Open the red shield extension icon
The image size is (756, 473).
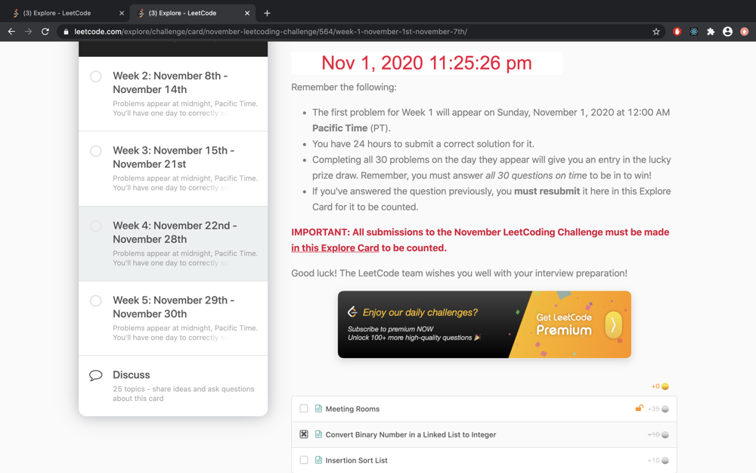(677, 31)
